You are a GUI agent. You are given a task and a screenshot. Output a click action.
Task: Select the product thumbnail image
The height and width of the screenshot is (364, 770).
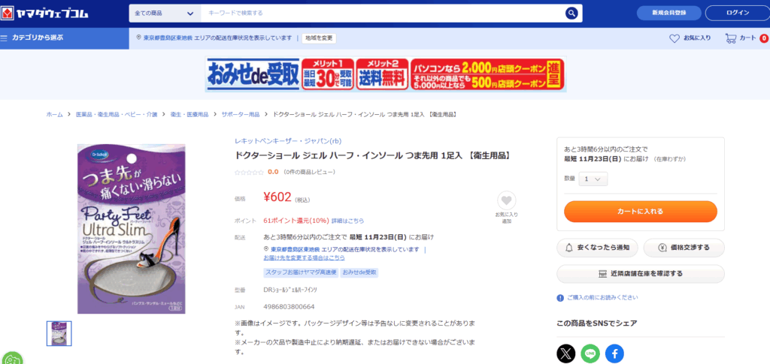click(x=59, y=333)
